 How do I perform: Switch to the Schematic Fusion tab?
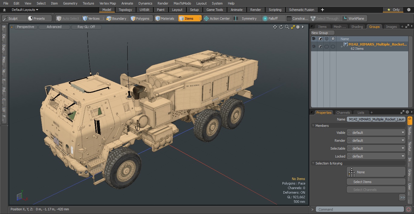coord(302,10)
